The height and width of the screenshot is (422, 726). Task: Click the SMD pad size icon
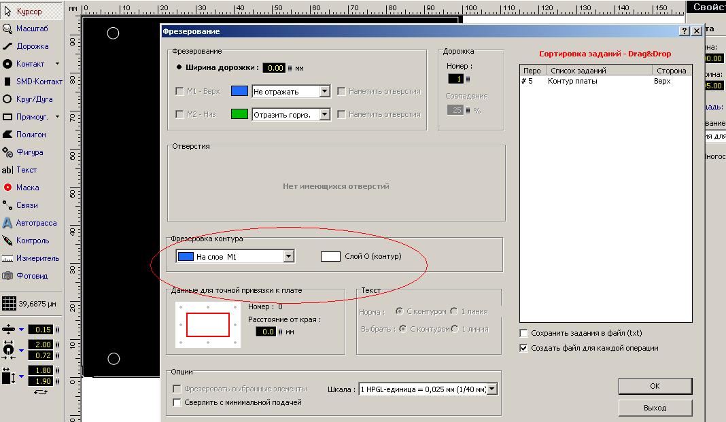tap(8, 376)
